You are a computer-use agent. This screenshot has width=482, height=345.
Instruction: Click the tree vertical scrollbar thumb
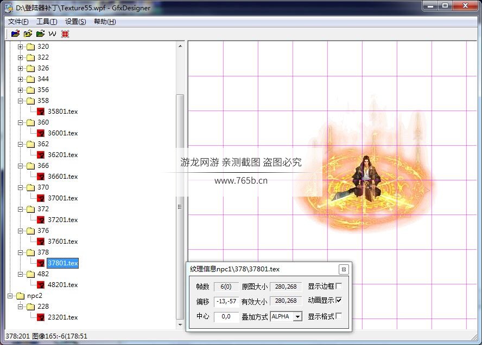tap(180, 207)
